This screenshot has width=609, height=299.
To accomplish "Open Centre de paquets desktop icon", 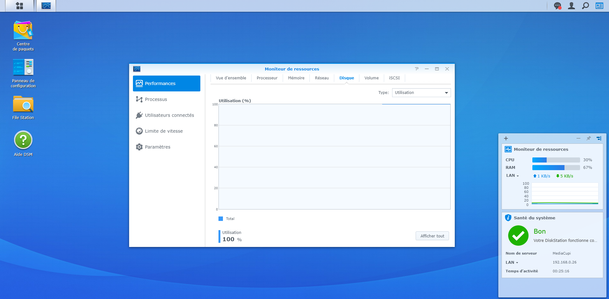I will pyautogui.click(x=23, y=36).
